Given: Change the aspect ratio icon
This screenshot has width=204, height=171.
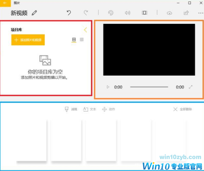Looking at the screenshot, I should tap(144, 13).
